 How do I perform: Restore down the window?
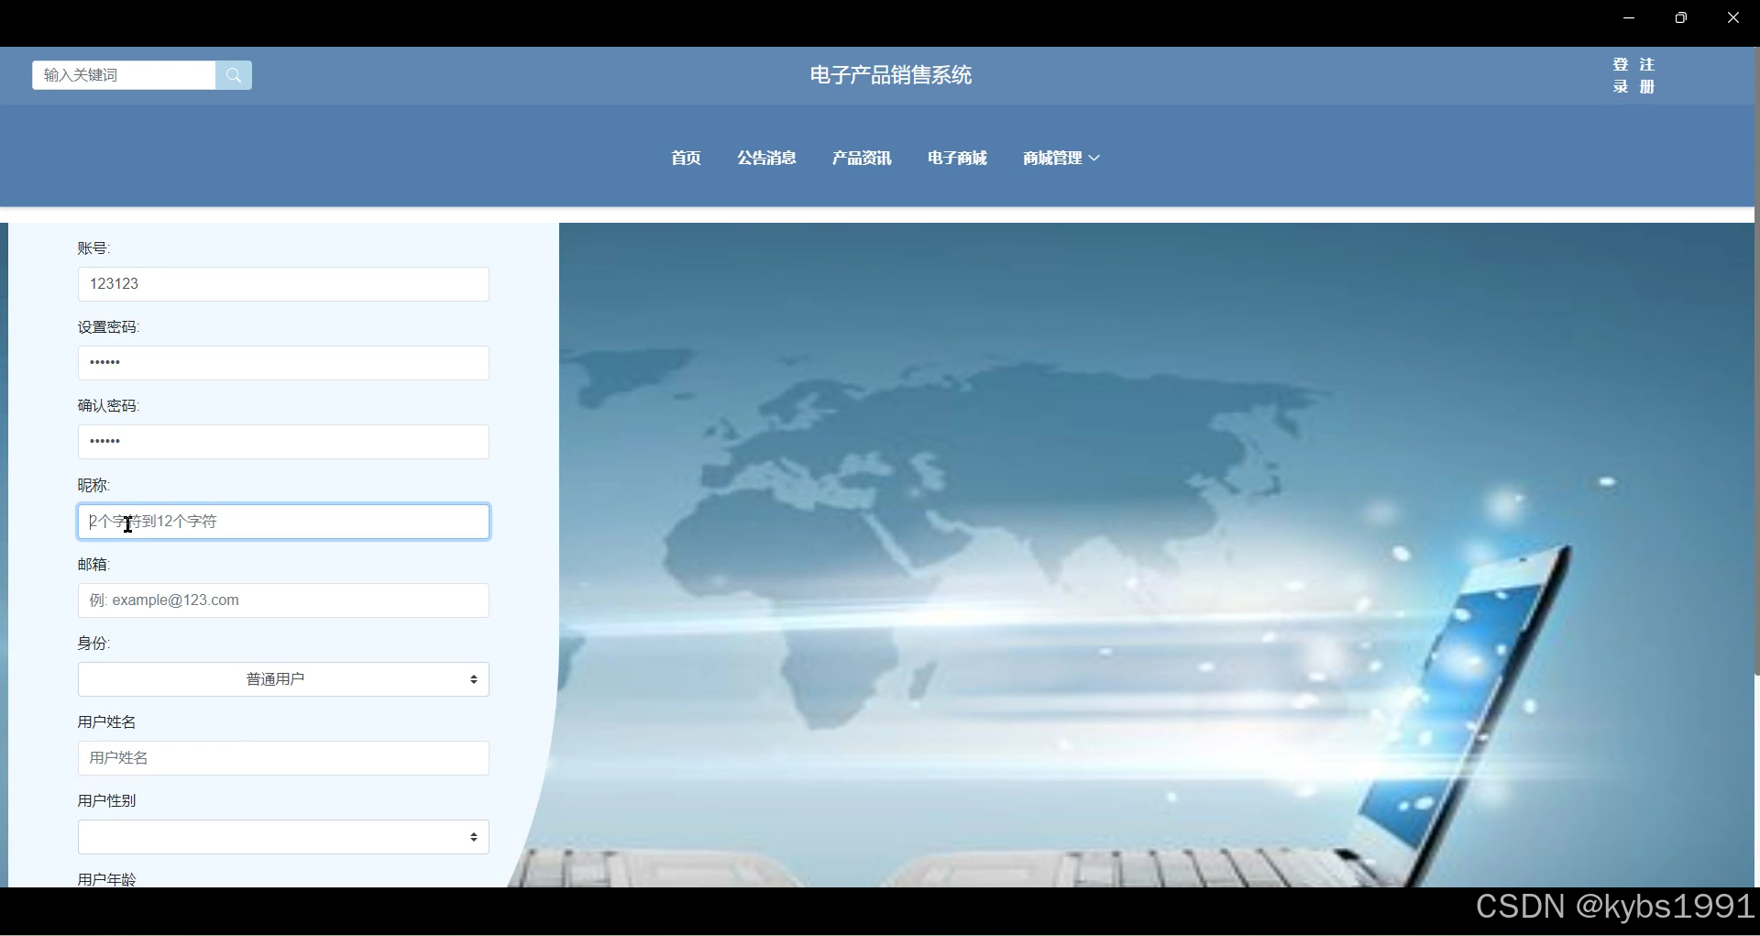tap(1680, 18)
